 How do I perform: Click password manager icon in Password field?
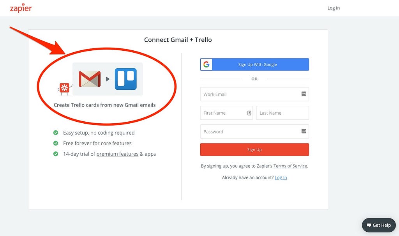coord(304,131)
